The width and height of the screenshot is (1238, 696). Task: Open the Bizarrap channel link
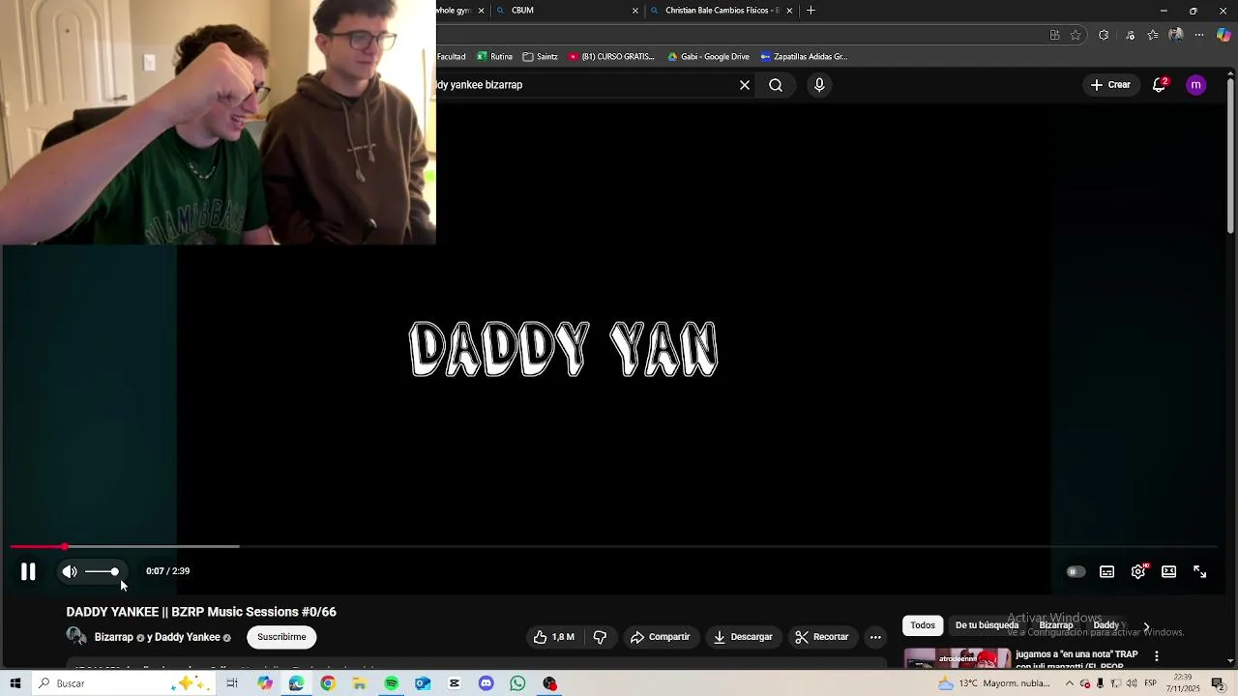tap(113, 638)
